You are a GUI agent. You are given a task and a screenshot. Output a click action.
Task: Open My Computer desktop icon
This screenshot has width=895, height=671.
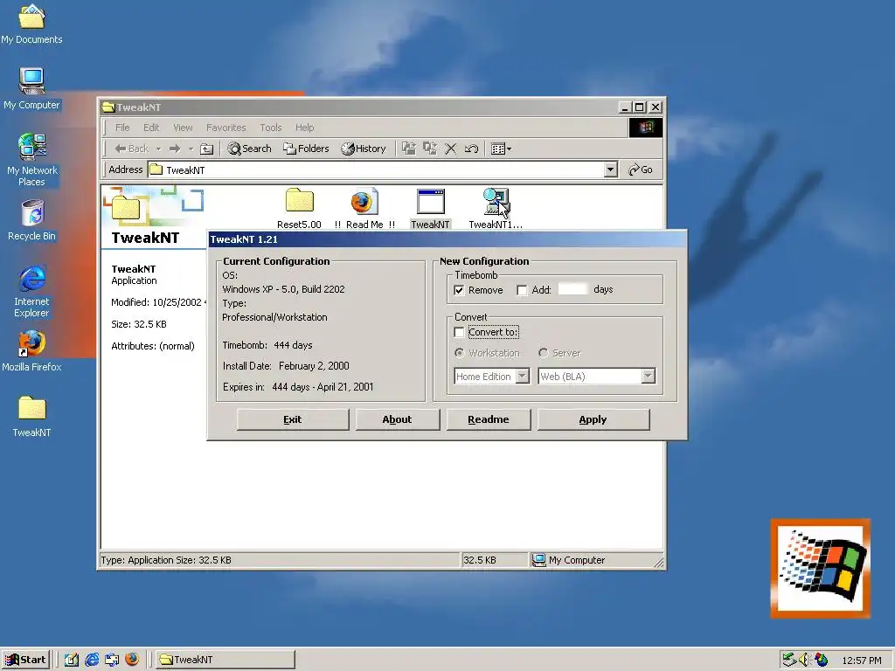[x=31, y=88]
